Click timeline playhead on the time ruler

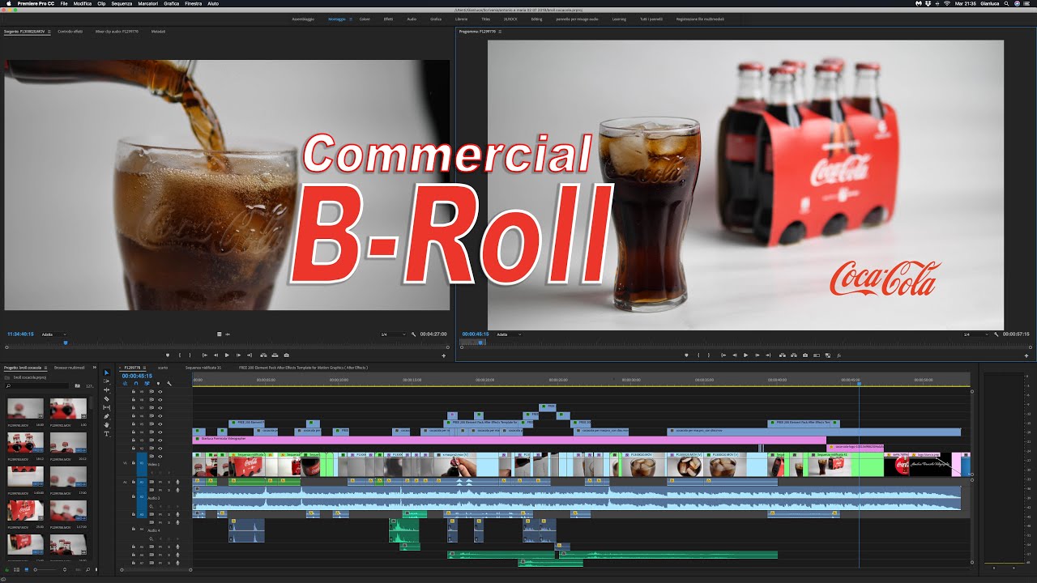859,382
